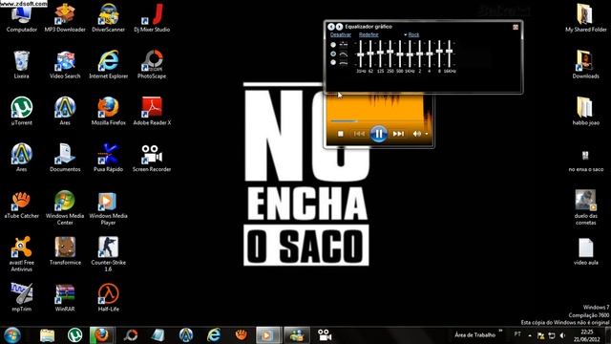611x344 pixels.
Task: Open the no enxa o saco file
Action: [585, 161]
